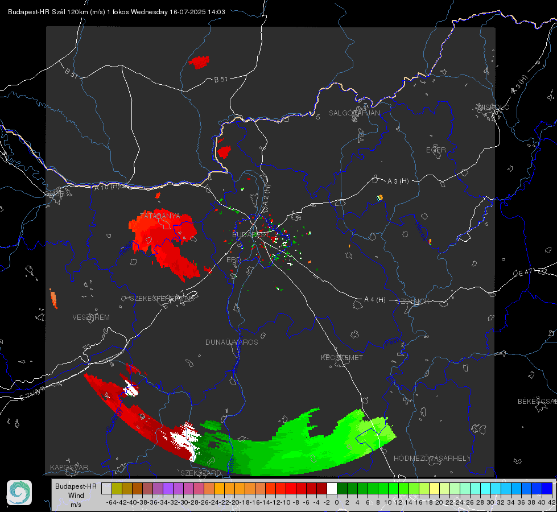The image size is (557, 512).
Task: Select the white swatch in the wind legend
Action: coord(332,488)
